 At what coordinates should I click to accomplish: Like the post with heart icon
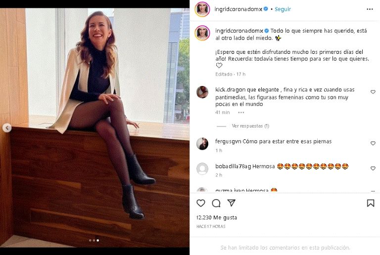click(201, 203)
